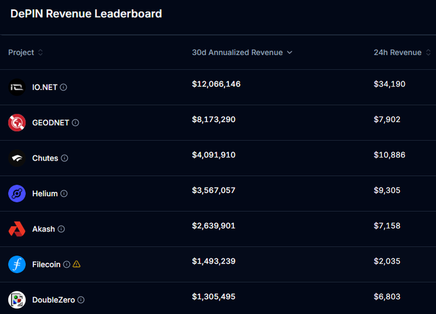Select the $7,158 24h revenue
Viewport: 436px width, 314px height.
(x=387, y=226)
